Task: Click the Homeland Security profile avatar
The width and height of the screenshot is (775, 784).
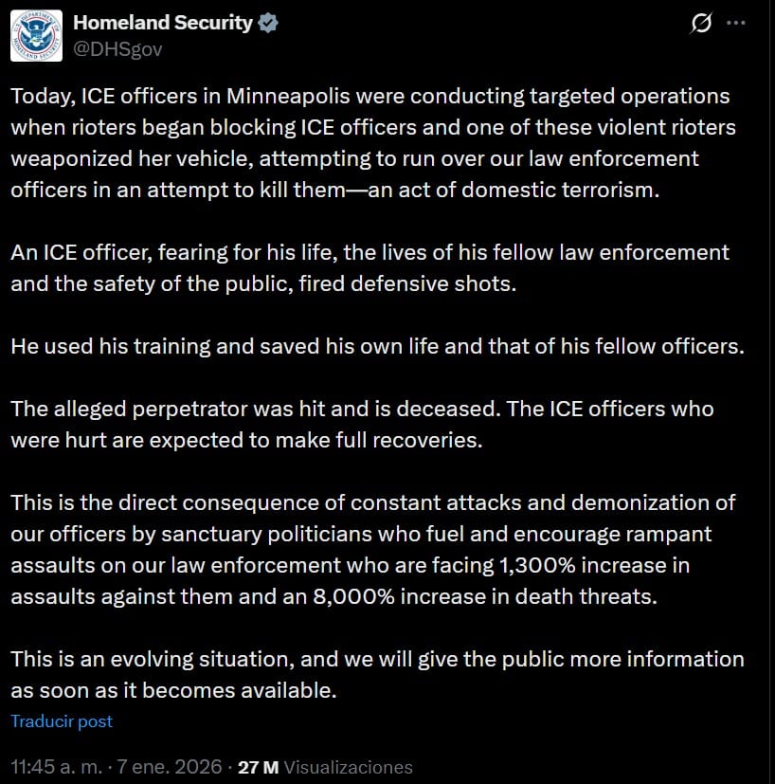Action: [37, 36]
